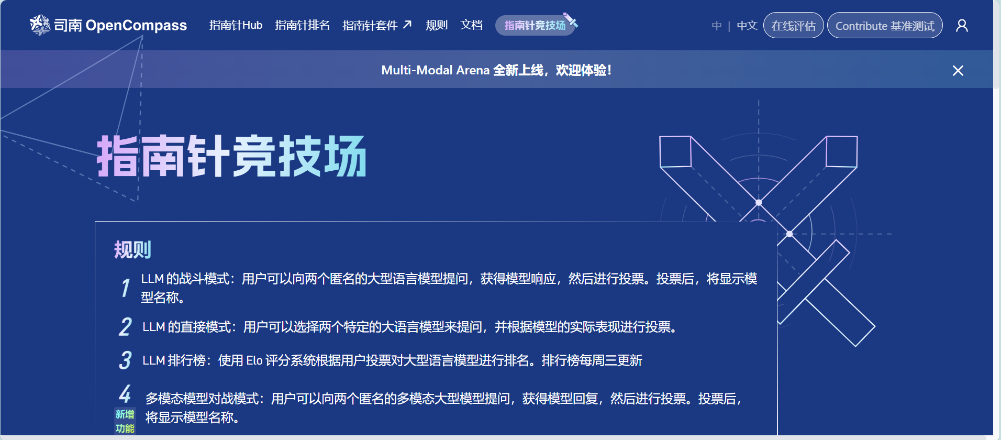Open 指南针排名 menu item
This screenshot has width=1001, height=440.
302,25
